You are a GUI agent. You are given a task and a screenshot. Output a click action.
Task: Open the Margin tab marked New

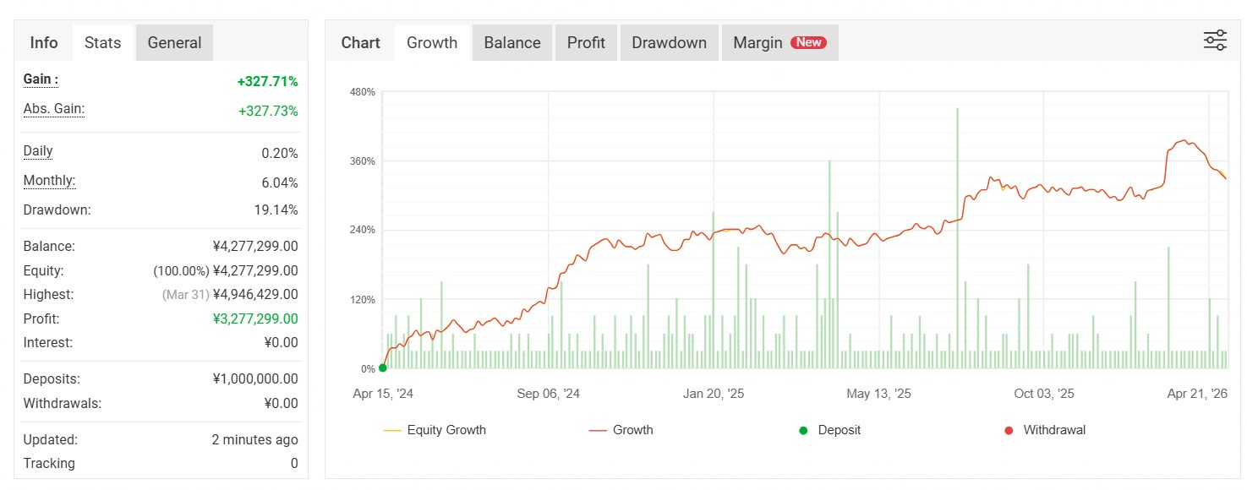(758, 42)
